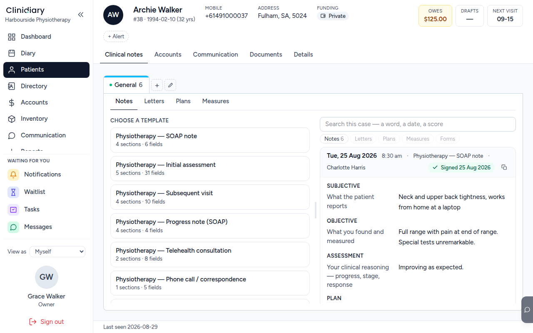Click the Inventory box icon
Viewport: 533px width, 333px height.
point(12,119)
